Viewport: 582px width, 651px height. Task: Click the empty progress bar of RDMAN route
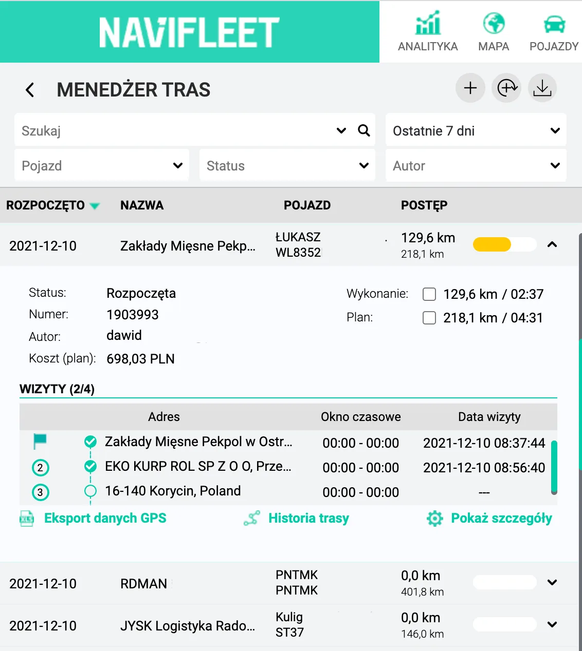click(505, 582)
